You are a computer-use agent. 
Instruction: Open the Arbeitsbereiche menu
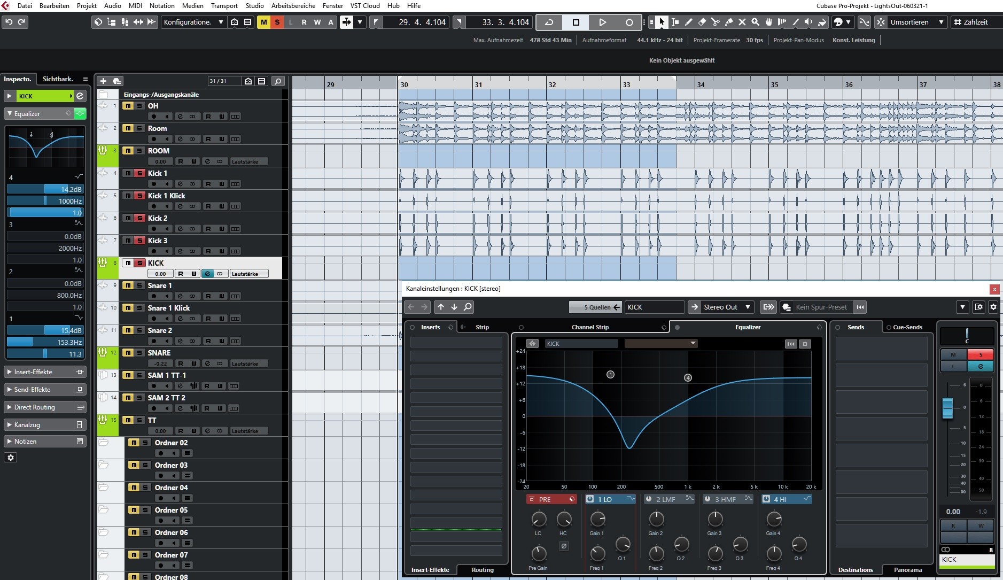click(293, 5)
